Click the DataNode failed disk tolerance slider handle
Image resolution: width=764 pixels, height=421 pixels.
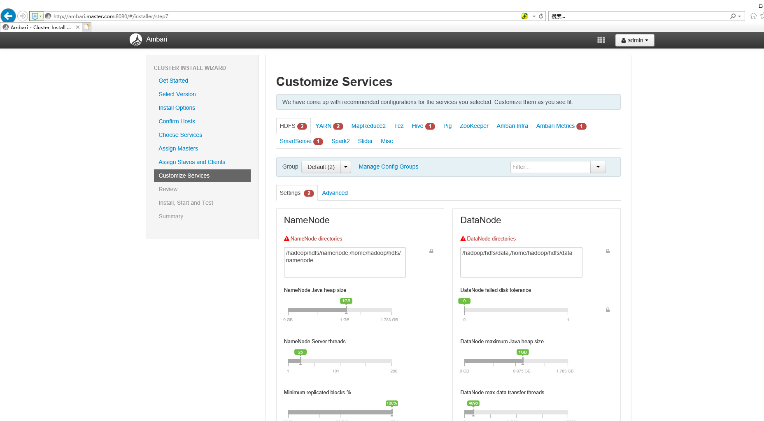(x=464, y=310)
